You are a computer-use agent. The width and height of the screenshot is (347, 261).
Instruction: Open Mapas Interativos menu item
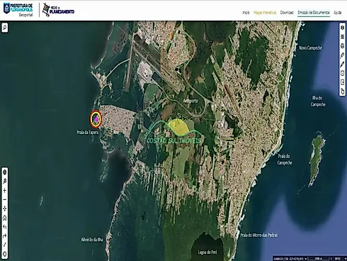coord(265,13)
